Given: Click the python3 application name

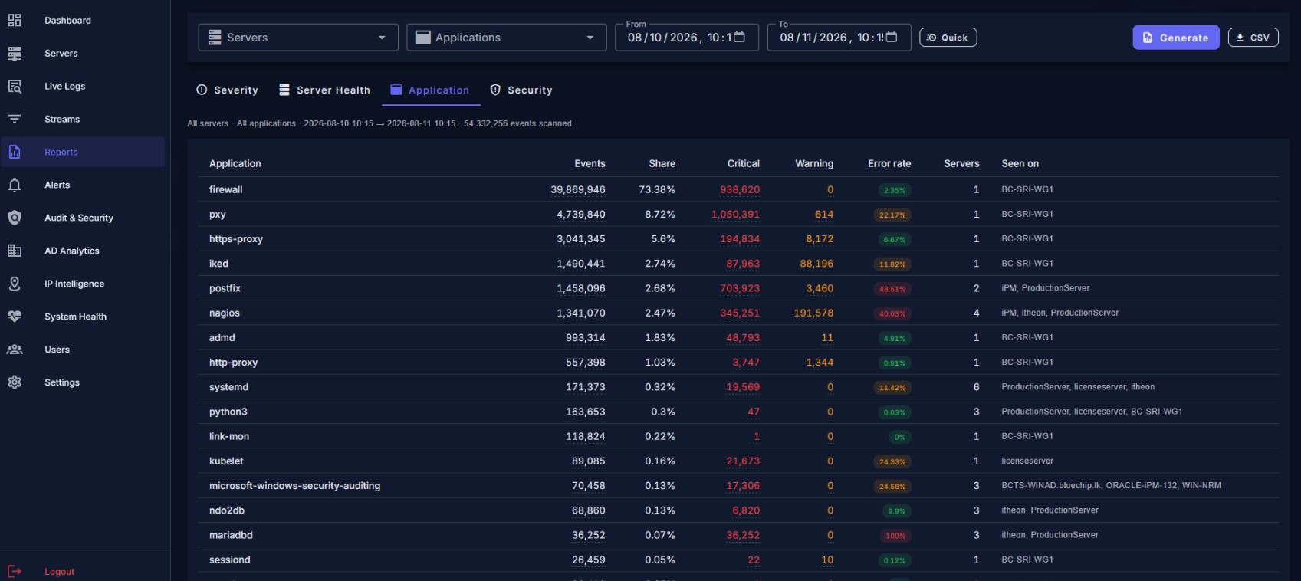Looking at the screenshot, I should coord(228,412).
